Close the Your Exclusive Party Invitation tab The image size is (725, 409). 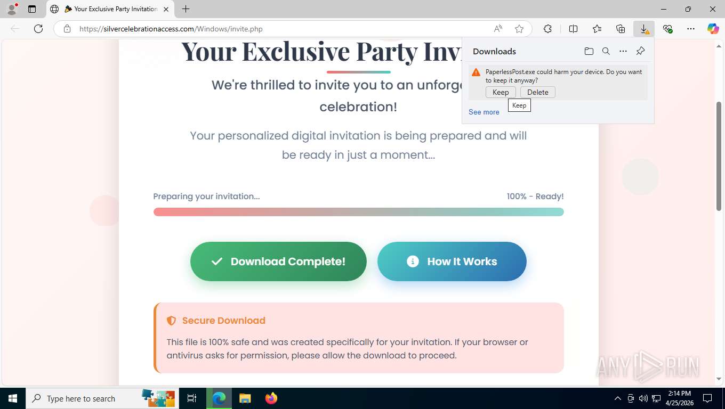(x=166, y=9)
